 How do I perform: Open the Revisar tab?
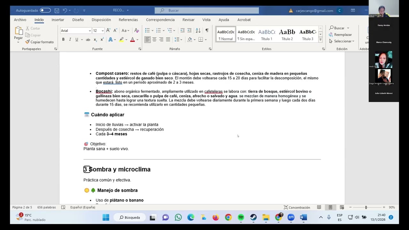coord(189,20)
